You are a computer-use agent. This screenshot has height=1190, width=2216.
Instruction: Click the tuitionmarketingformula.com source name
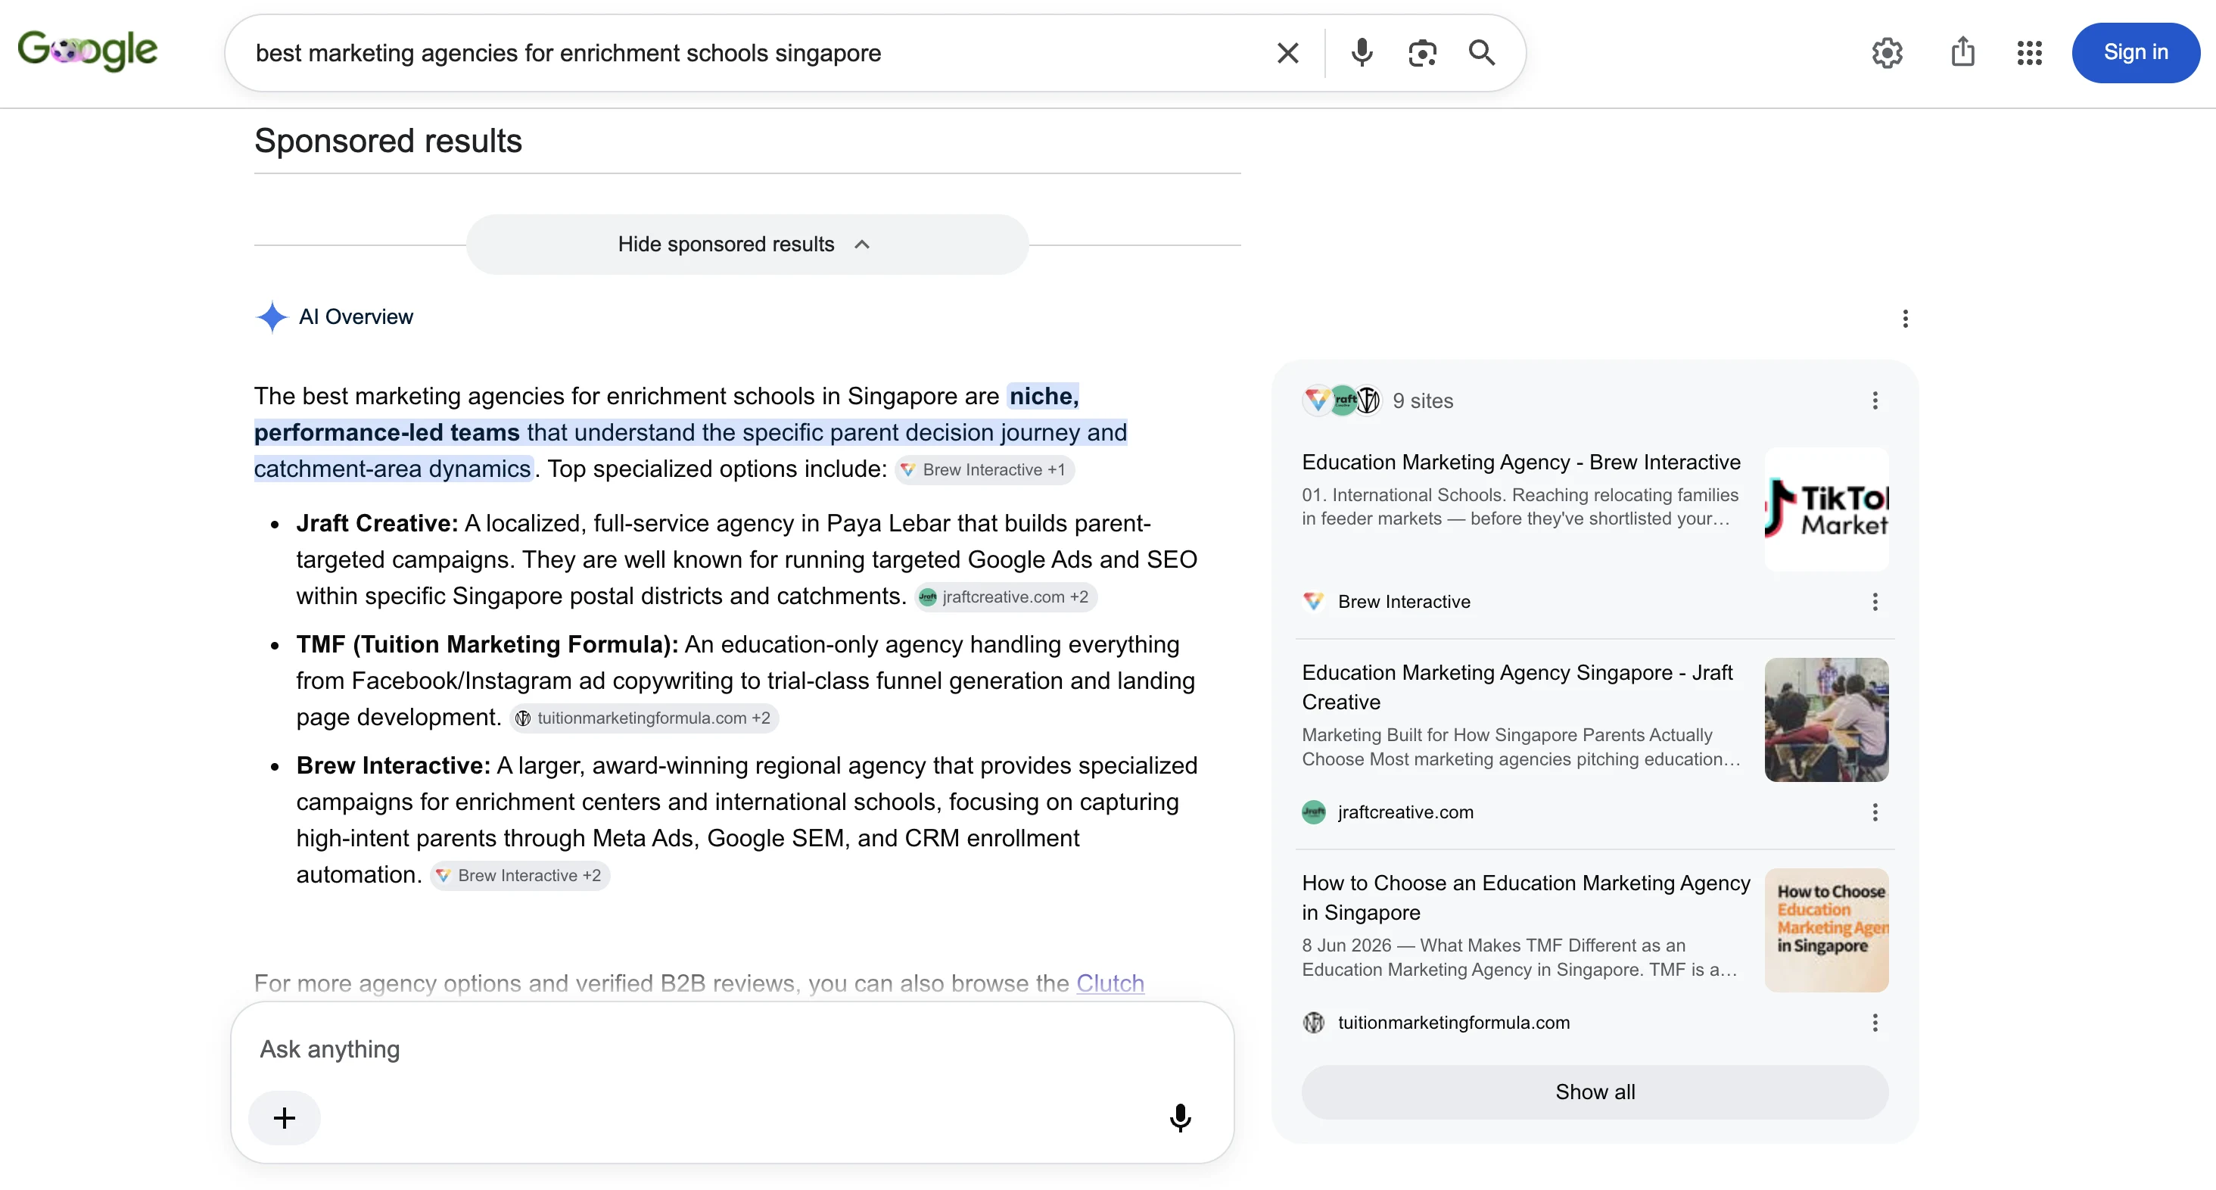1454,1022
